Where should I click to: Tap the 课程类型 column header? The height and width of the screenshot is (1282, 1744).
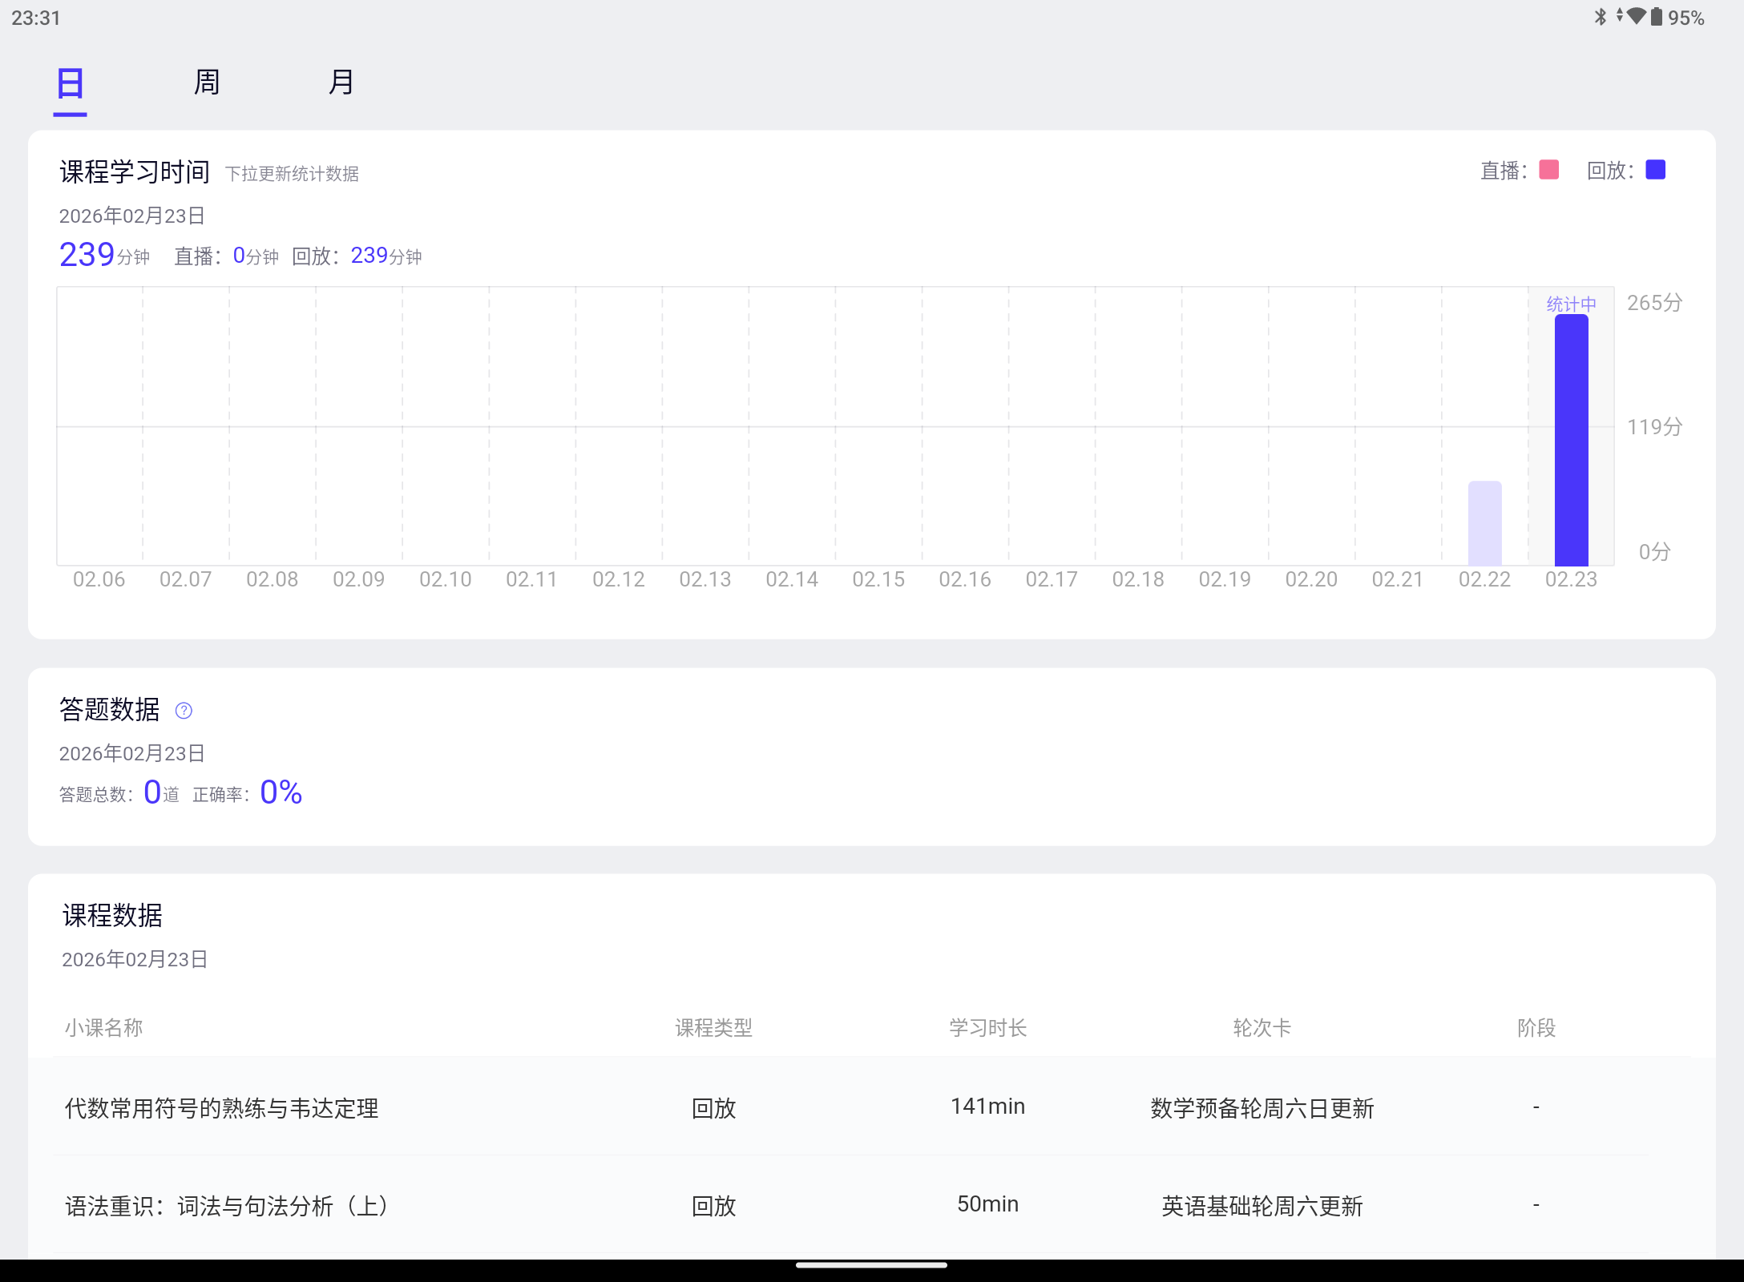point(713,1028)
